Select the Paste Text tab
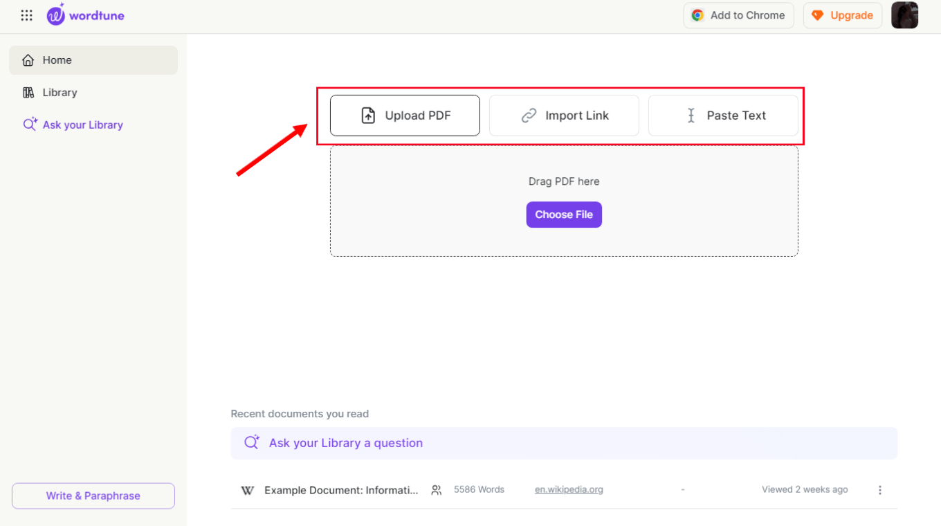Viewport: 941px width, 526px height. [x=723, y=116]
